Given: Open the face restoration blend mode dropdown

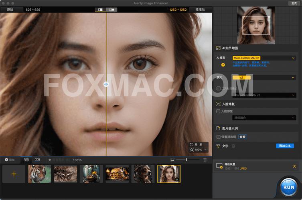Looking at the screenshot, I should (x=264, y=118).
